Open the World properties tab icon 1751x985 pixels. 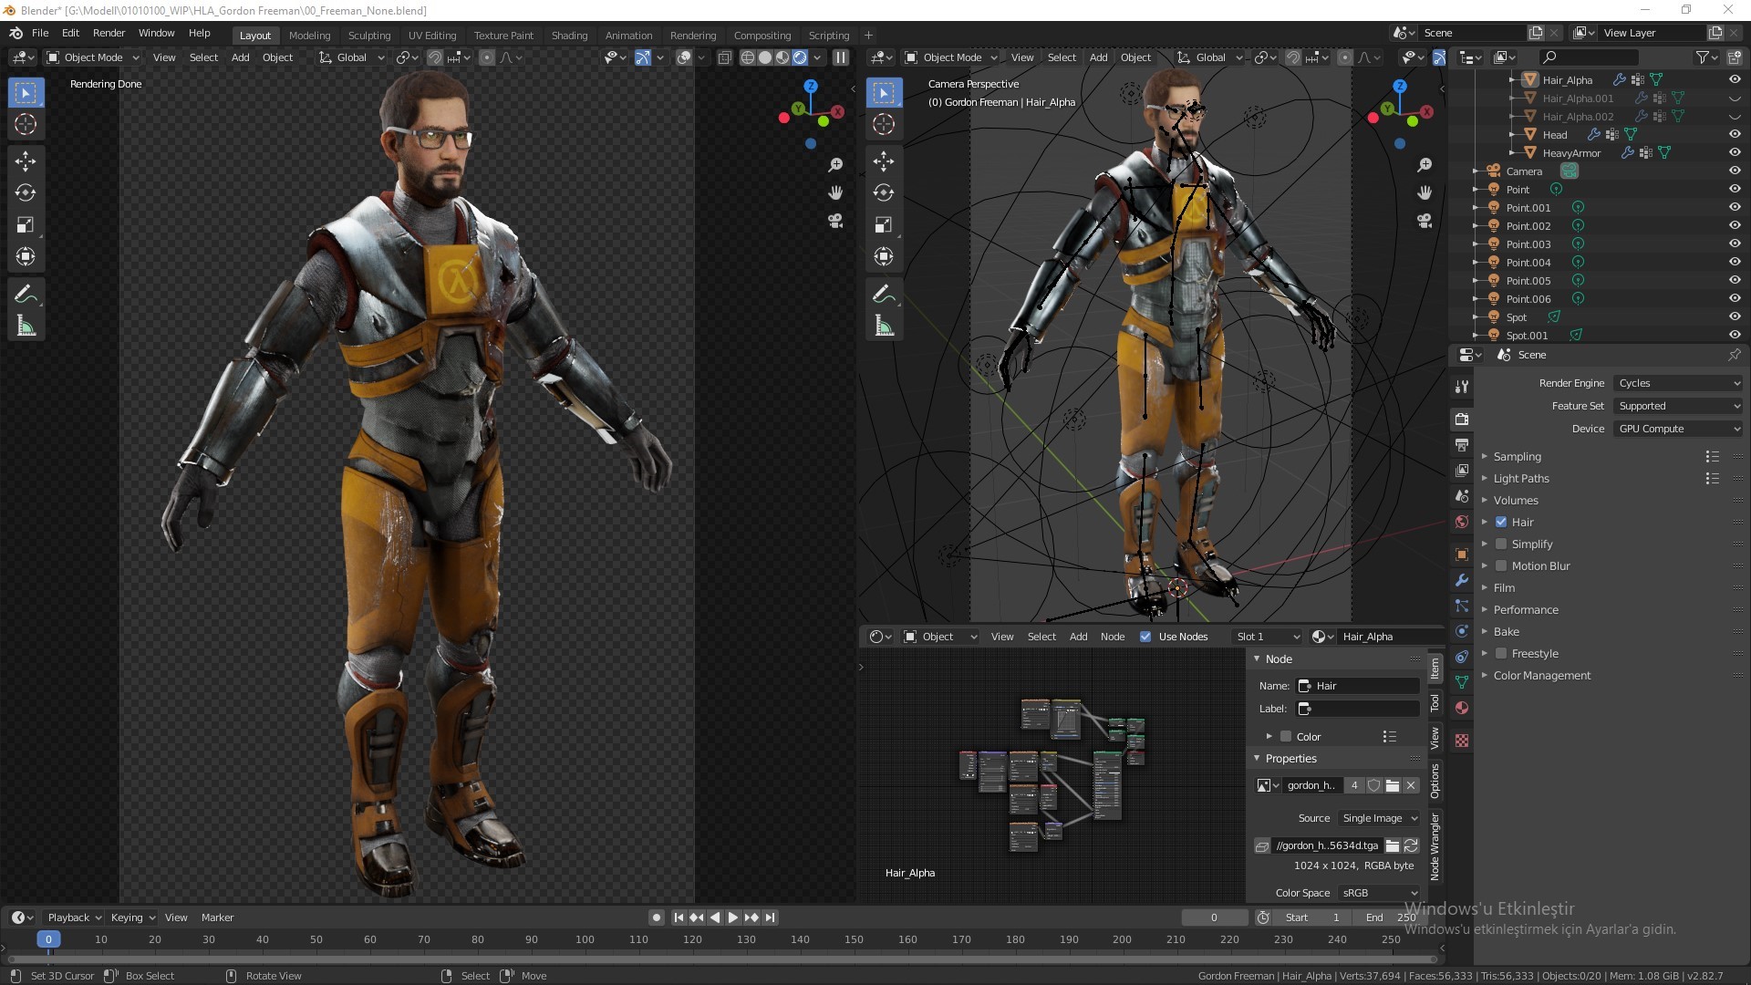(1462, 522)
